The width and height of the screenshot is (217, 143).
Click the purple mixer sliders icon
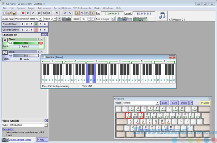coord(82,13)
